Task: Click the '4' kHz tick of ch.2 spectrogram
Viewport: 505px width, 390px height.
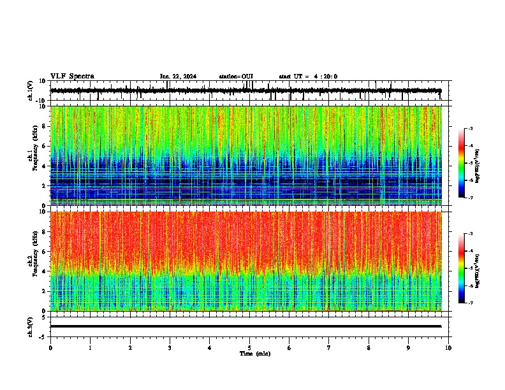Action: tap(45, 271)
